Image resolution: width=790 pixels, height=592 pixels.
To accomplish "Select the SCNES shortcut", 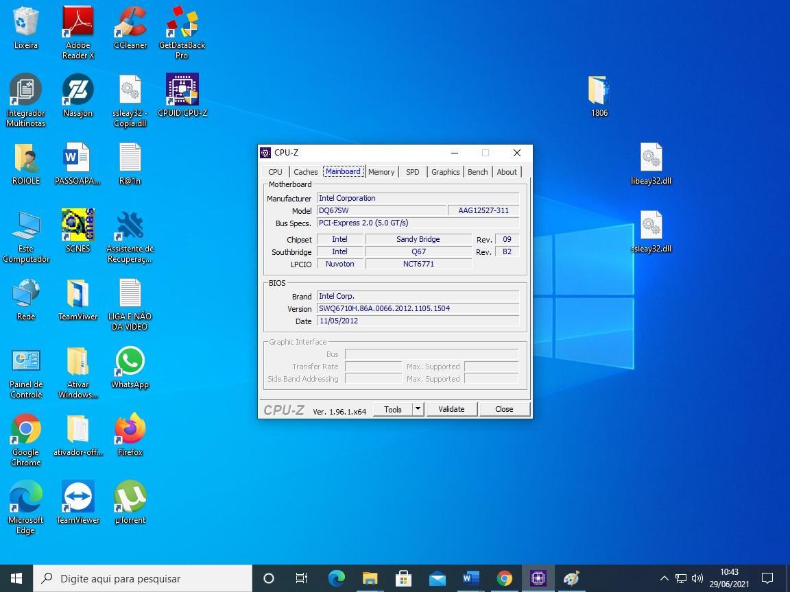I will tap(78, 231).
